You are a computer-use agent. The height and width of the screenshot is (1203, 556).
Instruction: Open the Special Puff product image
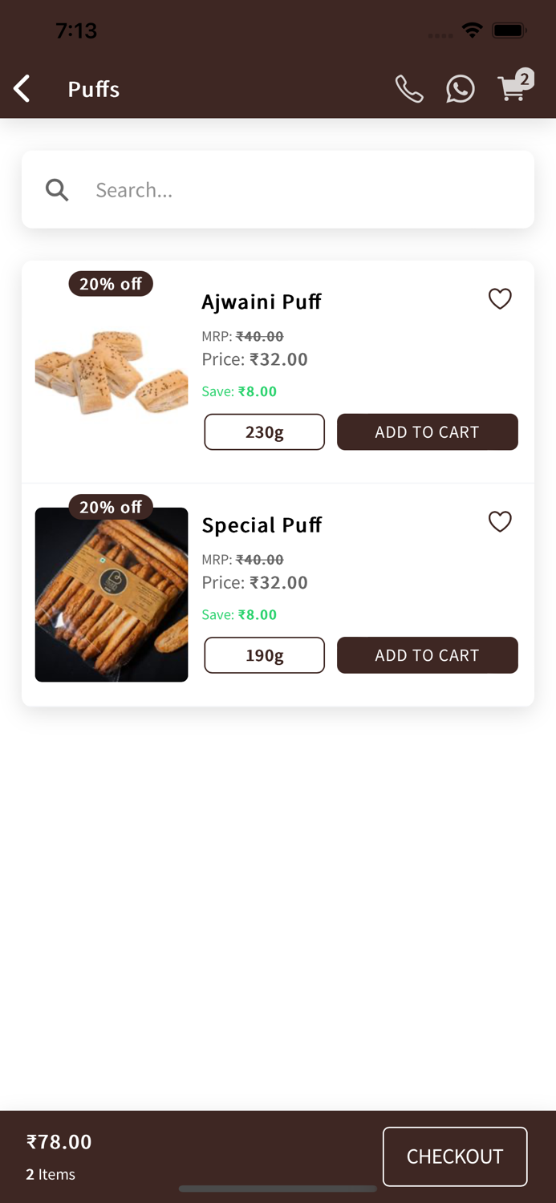112,594
